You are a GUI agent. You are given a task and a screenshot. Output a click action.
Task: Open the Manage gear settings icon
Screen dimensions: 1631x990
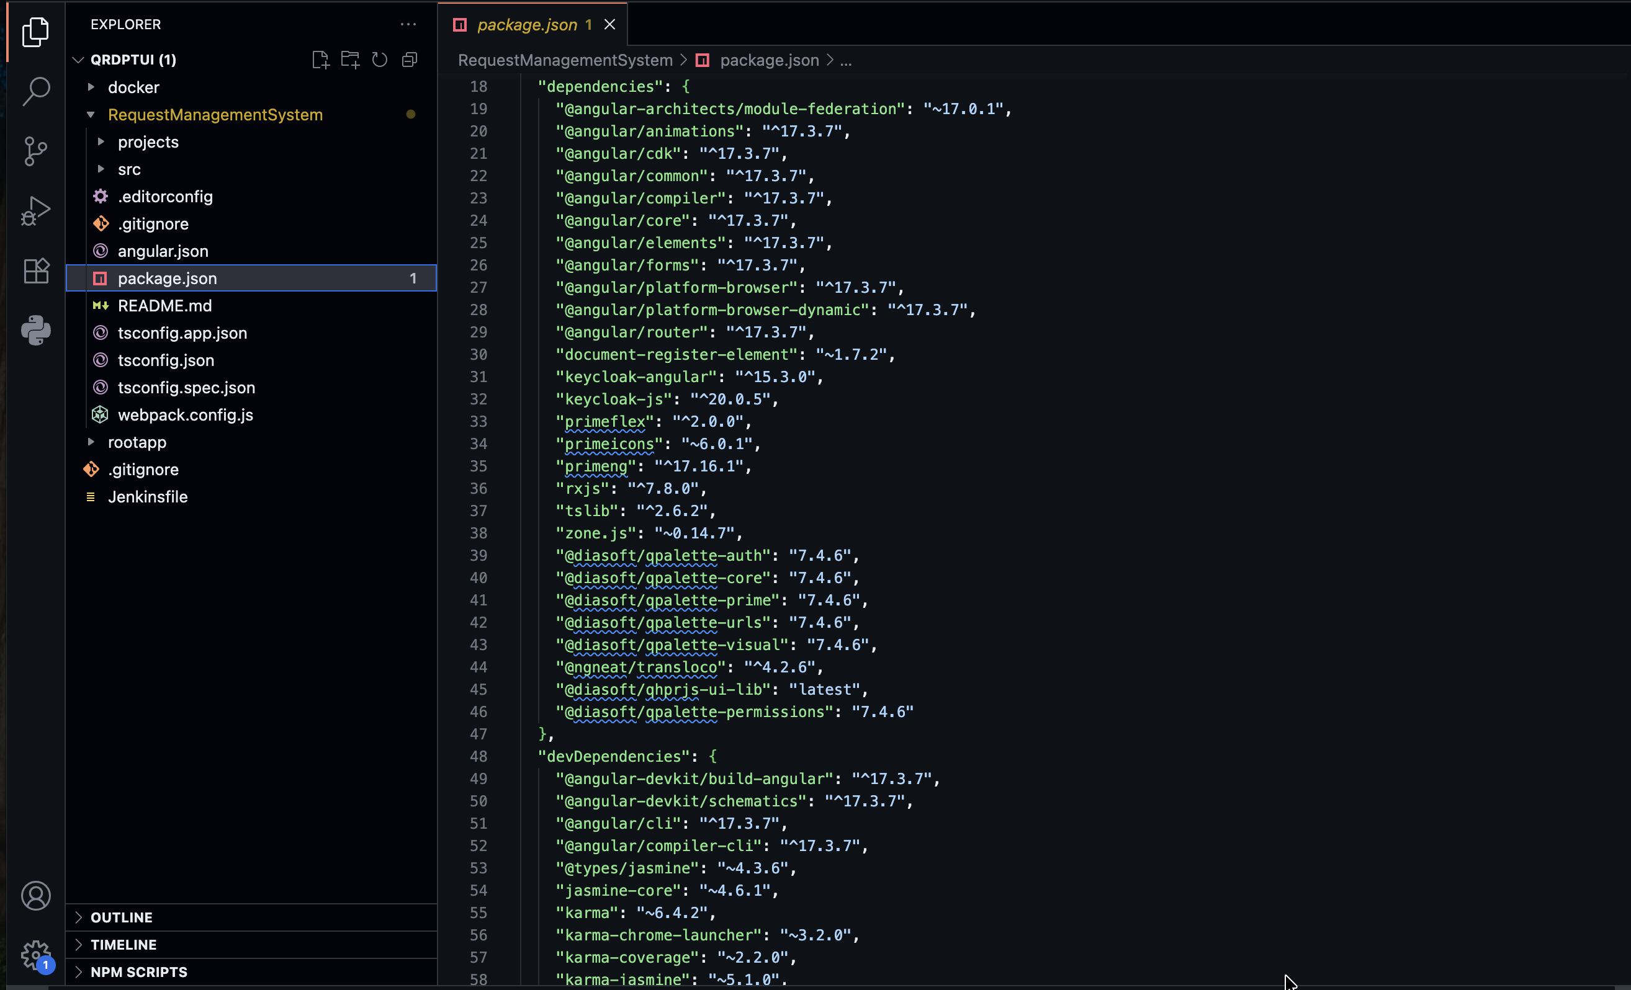click(36, 955)
